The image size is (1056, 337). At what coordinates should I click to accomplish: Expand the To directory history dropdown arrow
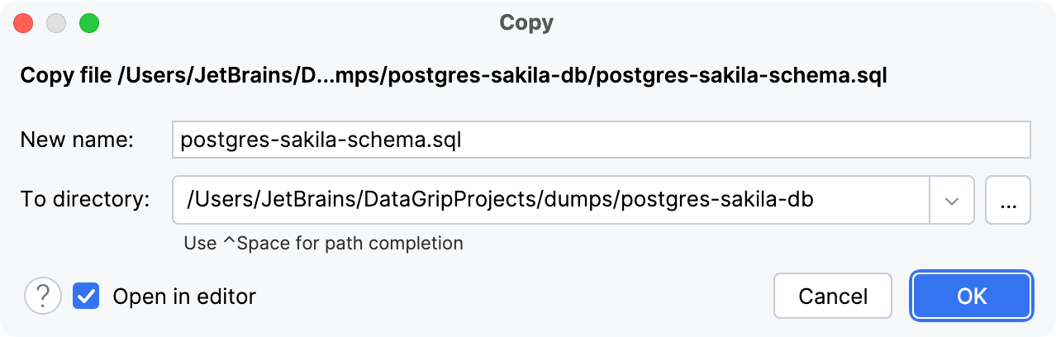952,201
